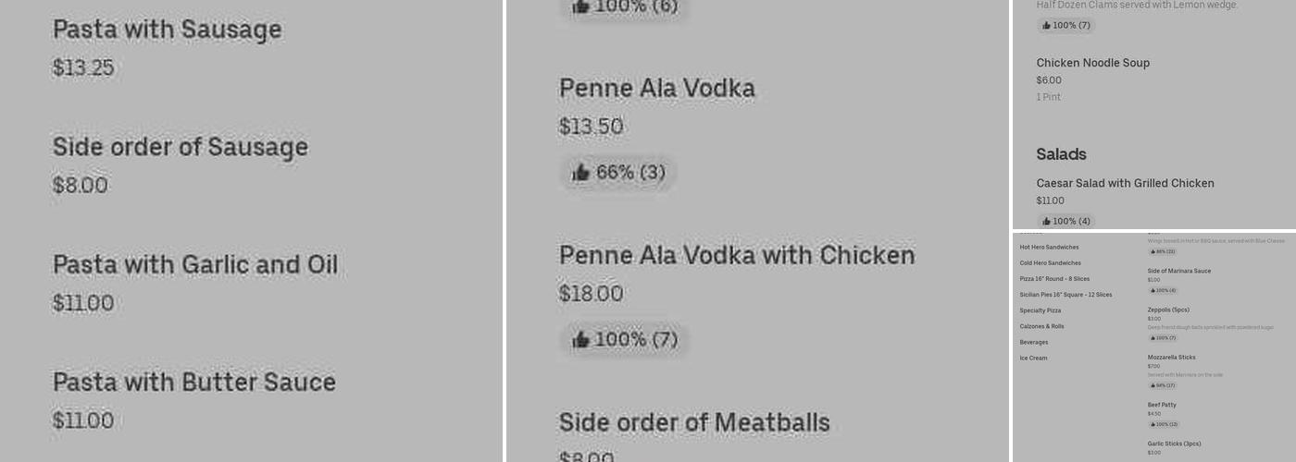Image resolution: width=1296 pixels, height=462 pixels.
Task: Click thumbs-up icon below Half Dozen Clams description
Action: click(1046, 26)
